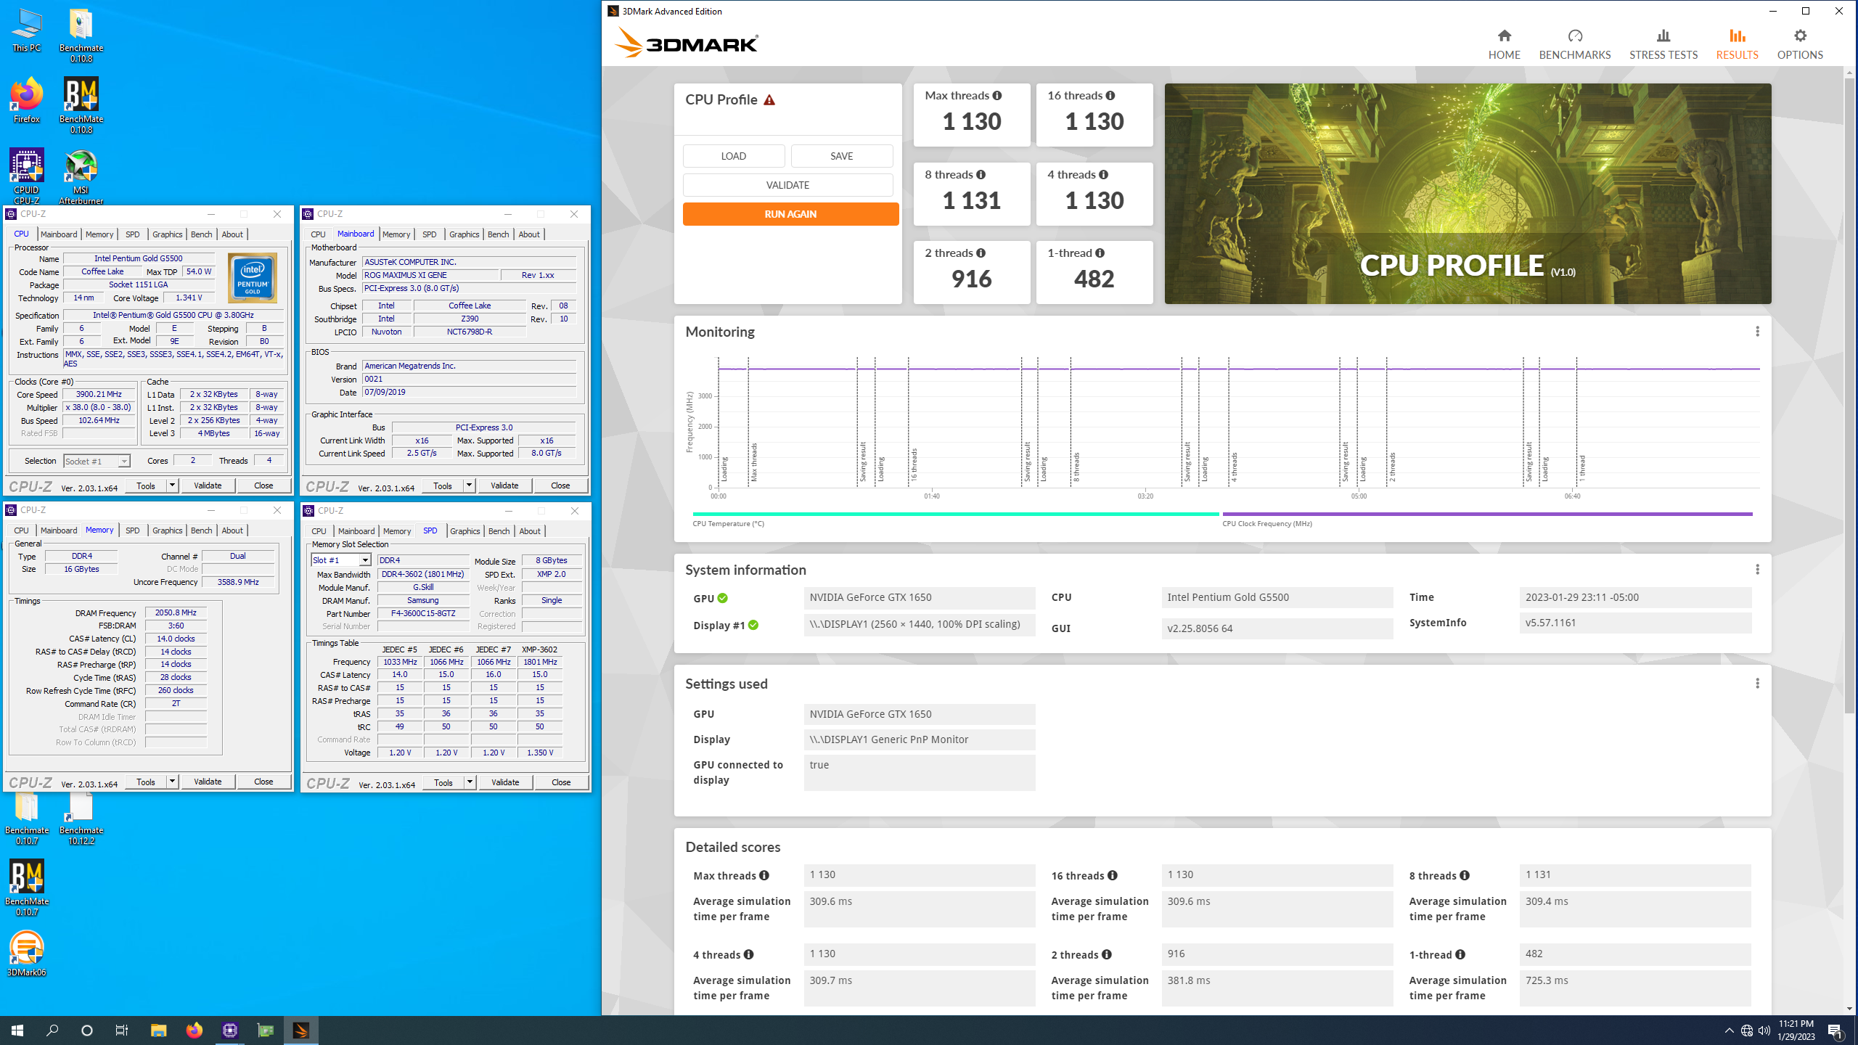Show info for 2 threads score tile
This screenshot has height=1045, width=1858.
pos(981,253)
